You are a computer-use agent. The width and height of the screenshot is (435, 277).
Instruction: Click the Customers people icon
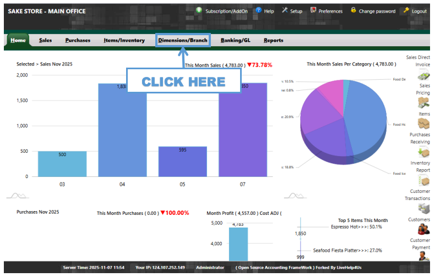[x=423, y=229]
